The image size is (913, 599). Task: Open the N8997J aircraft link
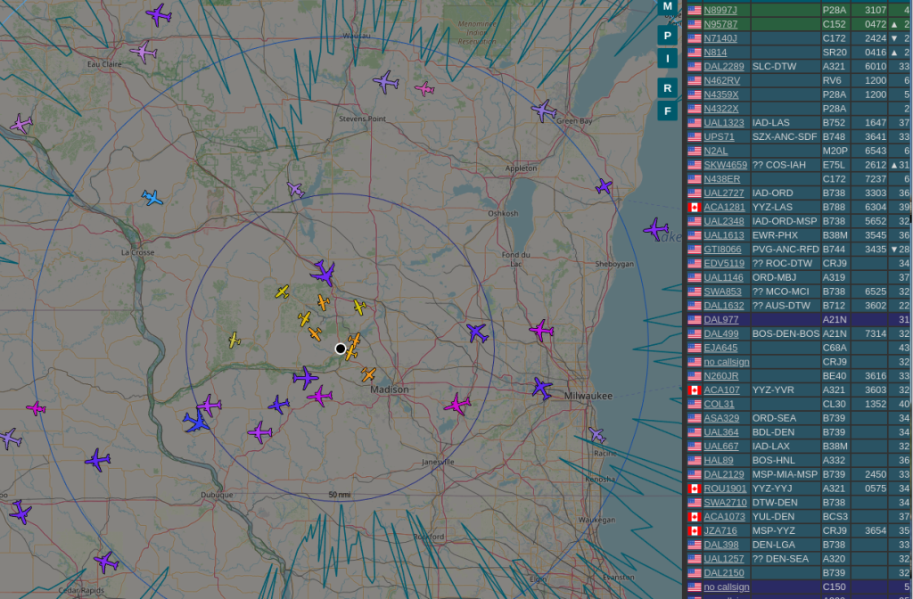pos(720,10)
